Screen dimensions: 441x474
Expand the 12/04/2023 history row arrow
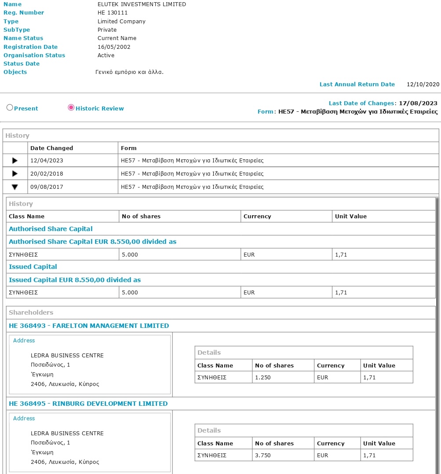coord(15,161)
